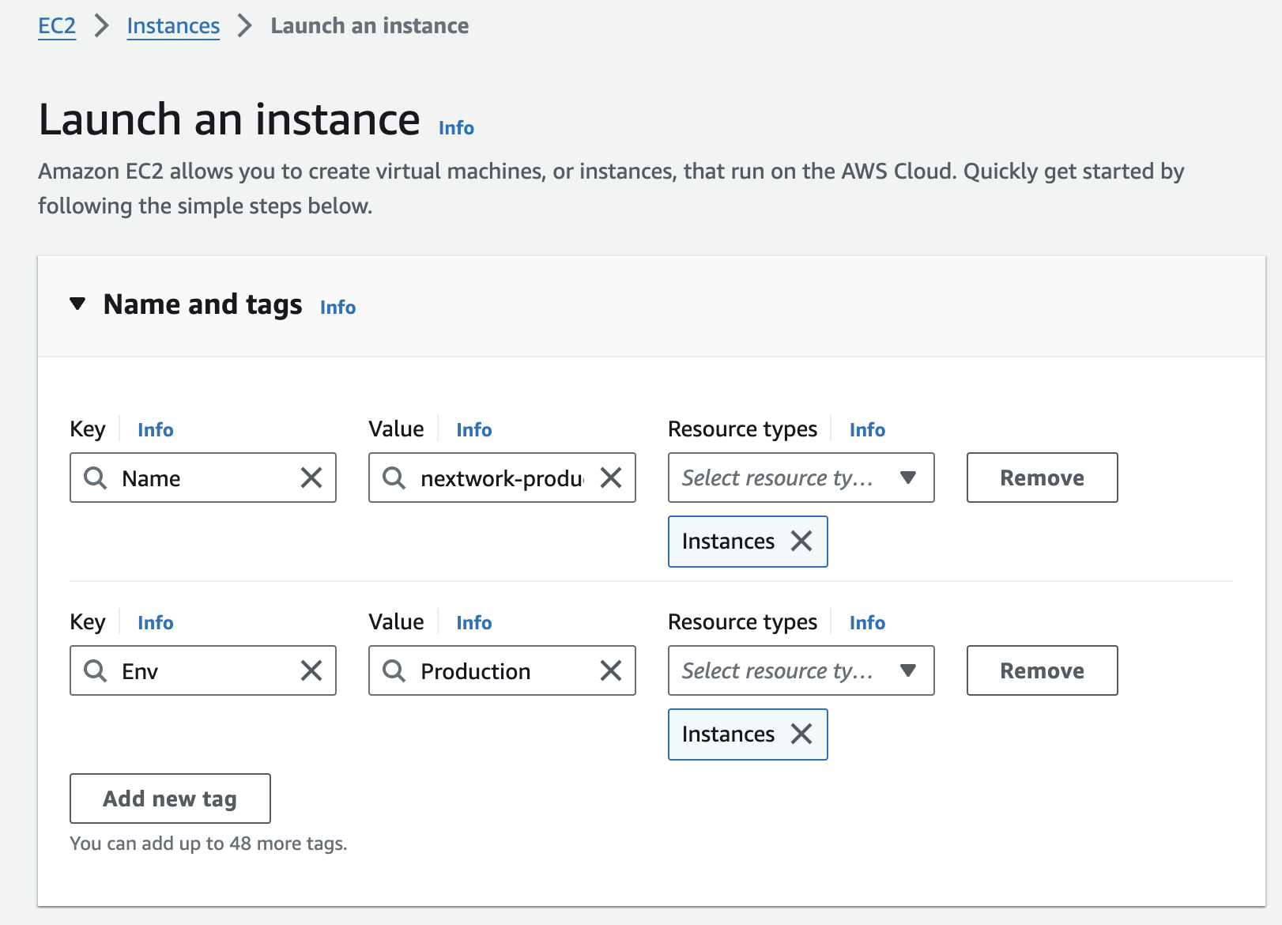Click Add new tag button
Image resolution: width=1282 pixels, height=925 pixels.
pyautogui.click(x=170, y=799)
